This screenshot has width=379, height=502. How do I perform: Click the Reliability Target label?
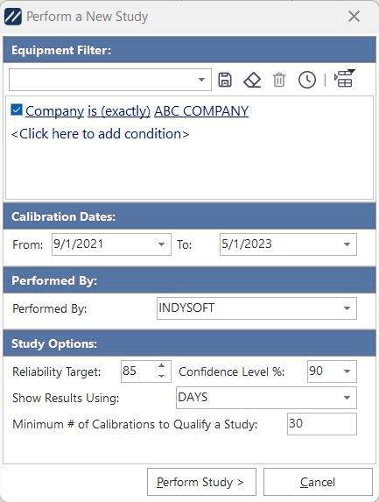57,371
